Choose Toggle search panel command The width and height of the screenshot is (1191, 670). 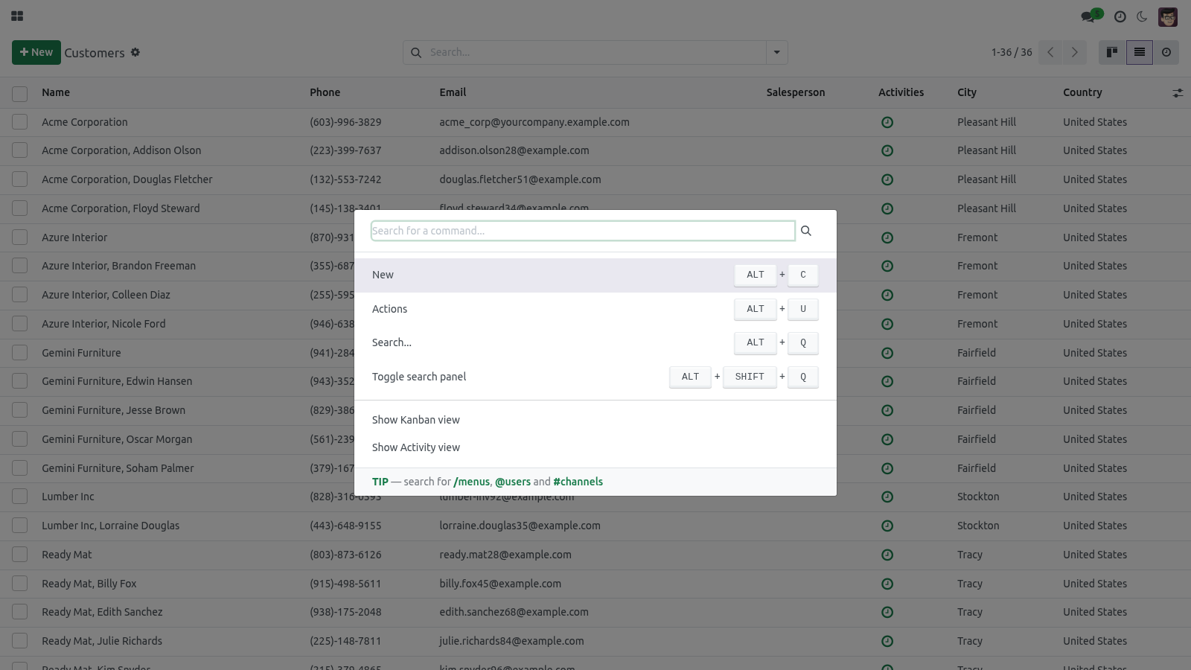[595, 377]
